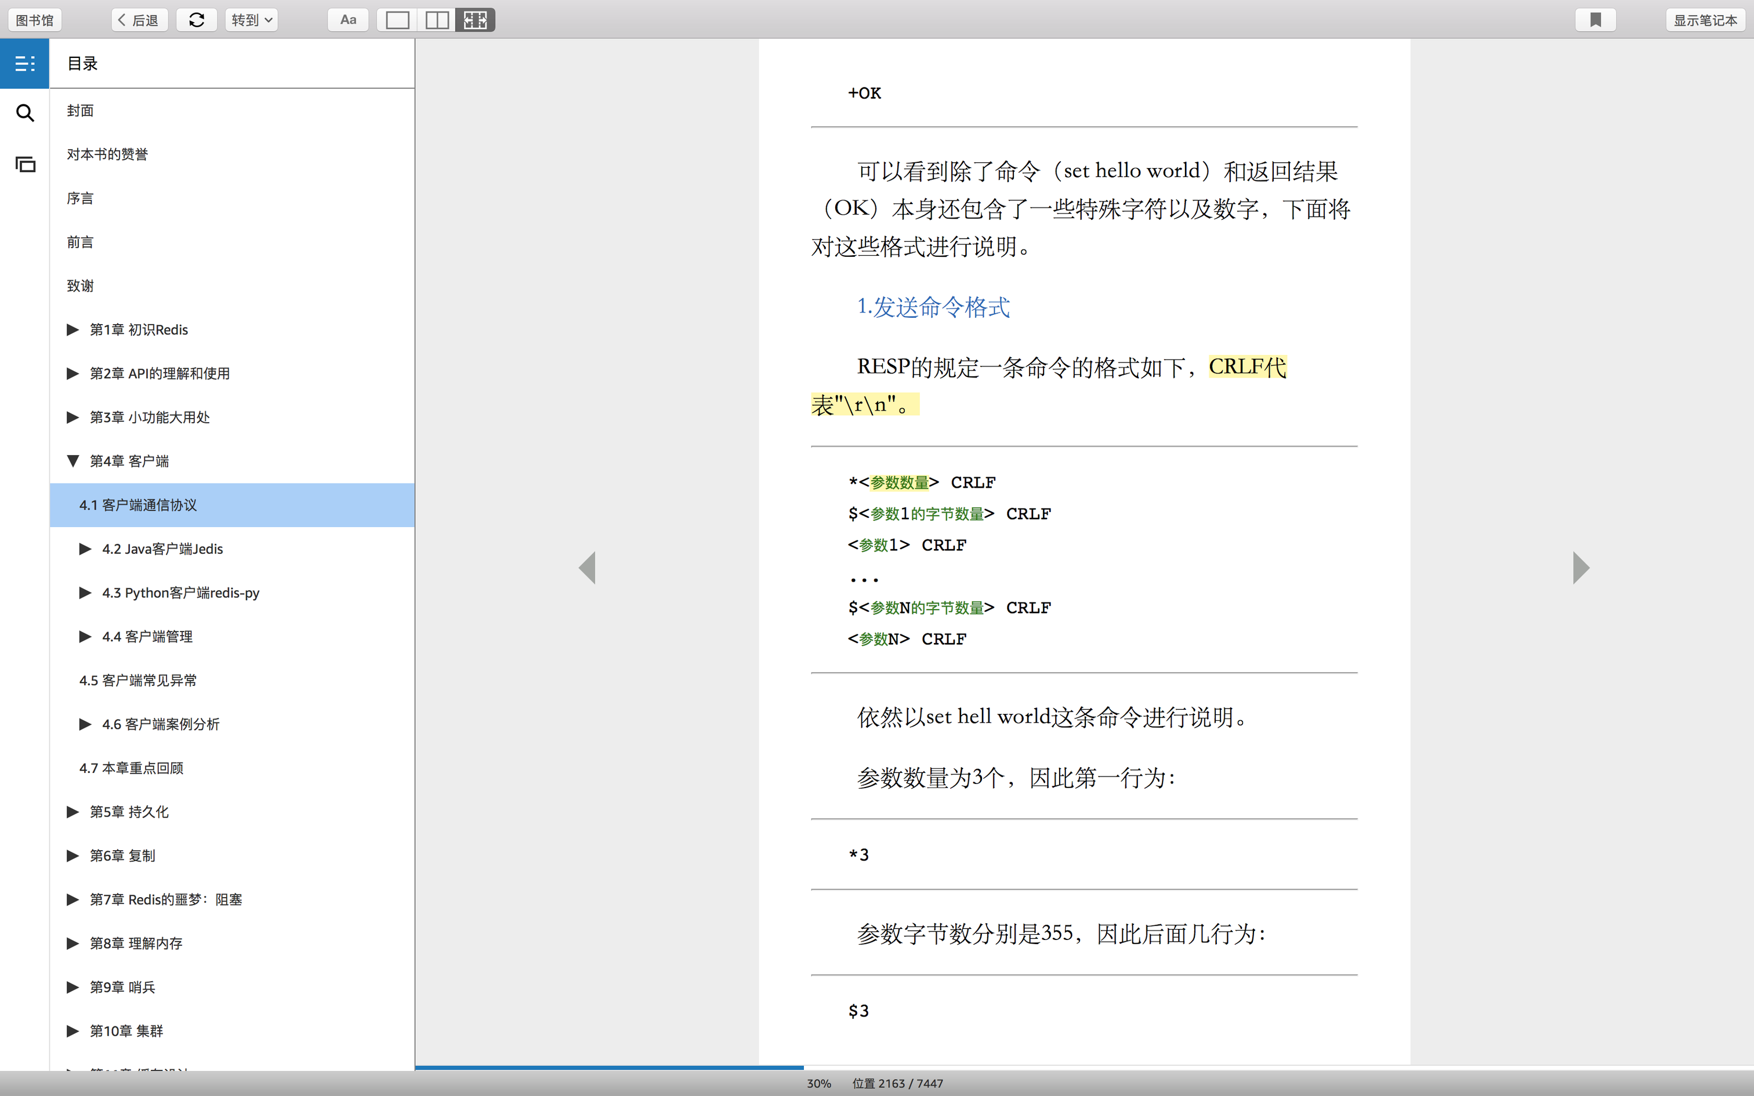The image size is (1754, 1096).
Task: Open the search panel icon
Action: click(x=24, y=113)
